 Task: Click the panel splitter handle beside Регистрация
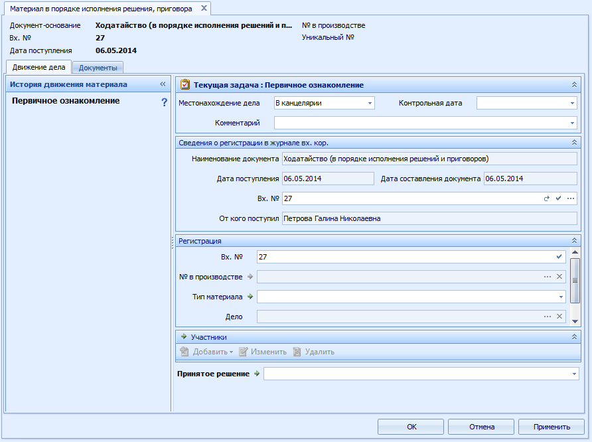point(173,242)
